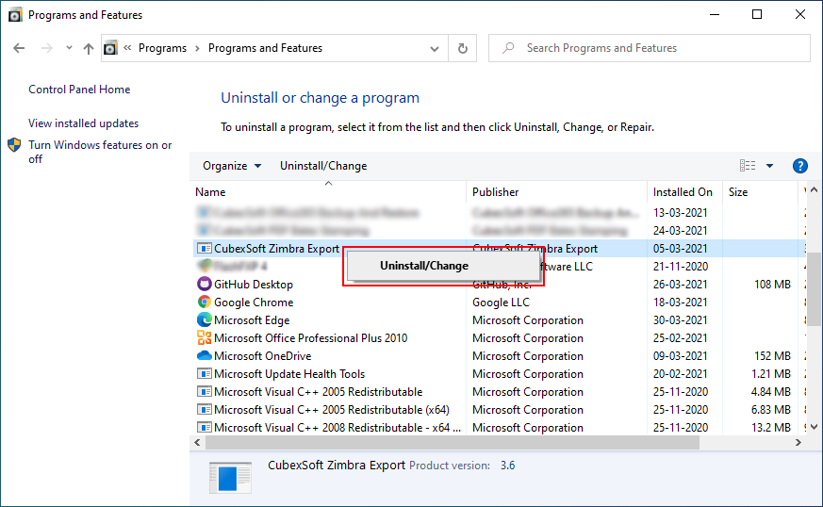Click the details pane program thumbnail
The width and height of the screenshot is (823, 507).
[230, 477]
